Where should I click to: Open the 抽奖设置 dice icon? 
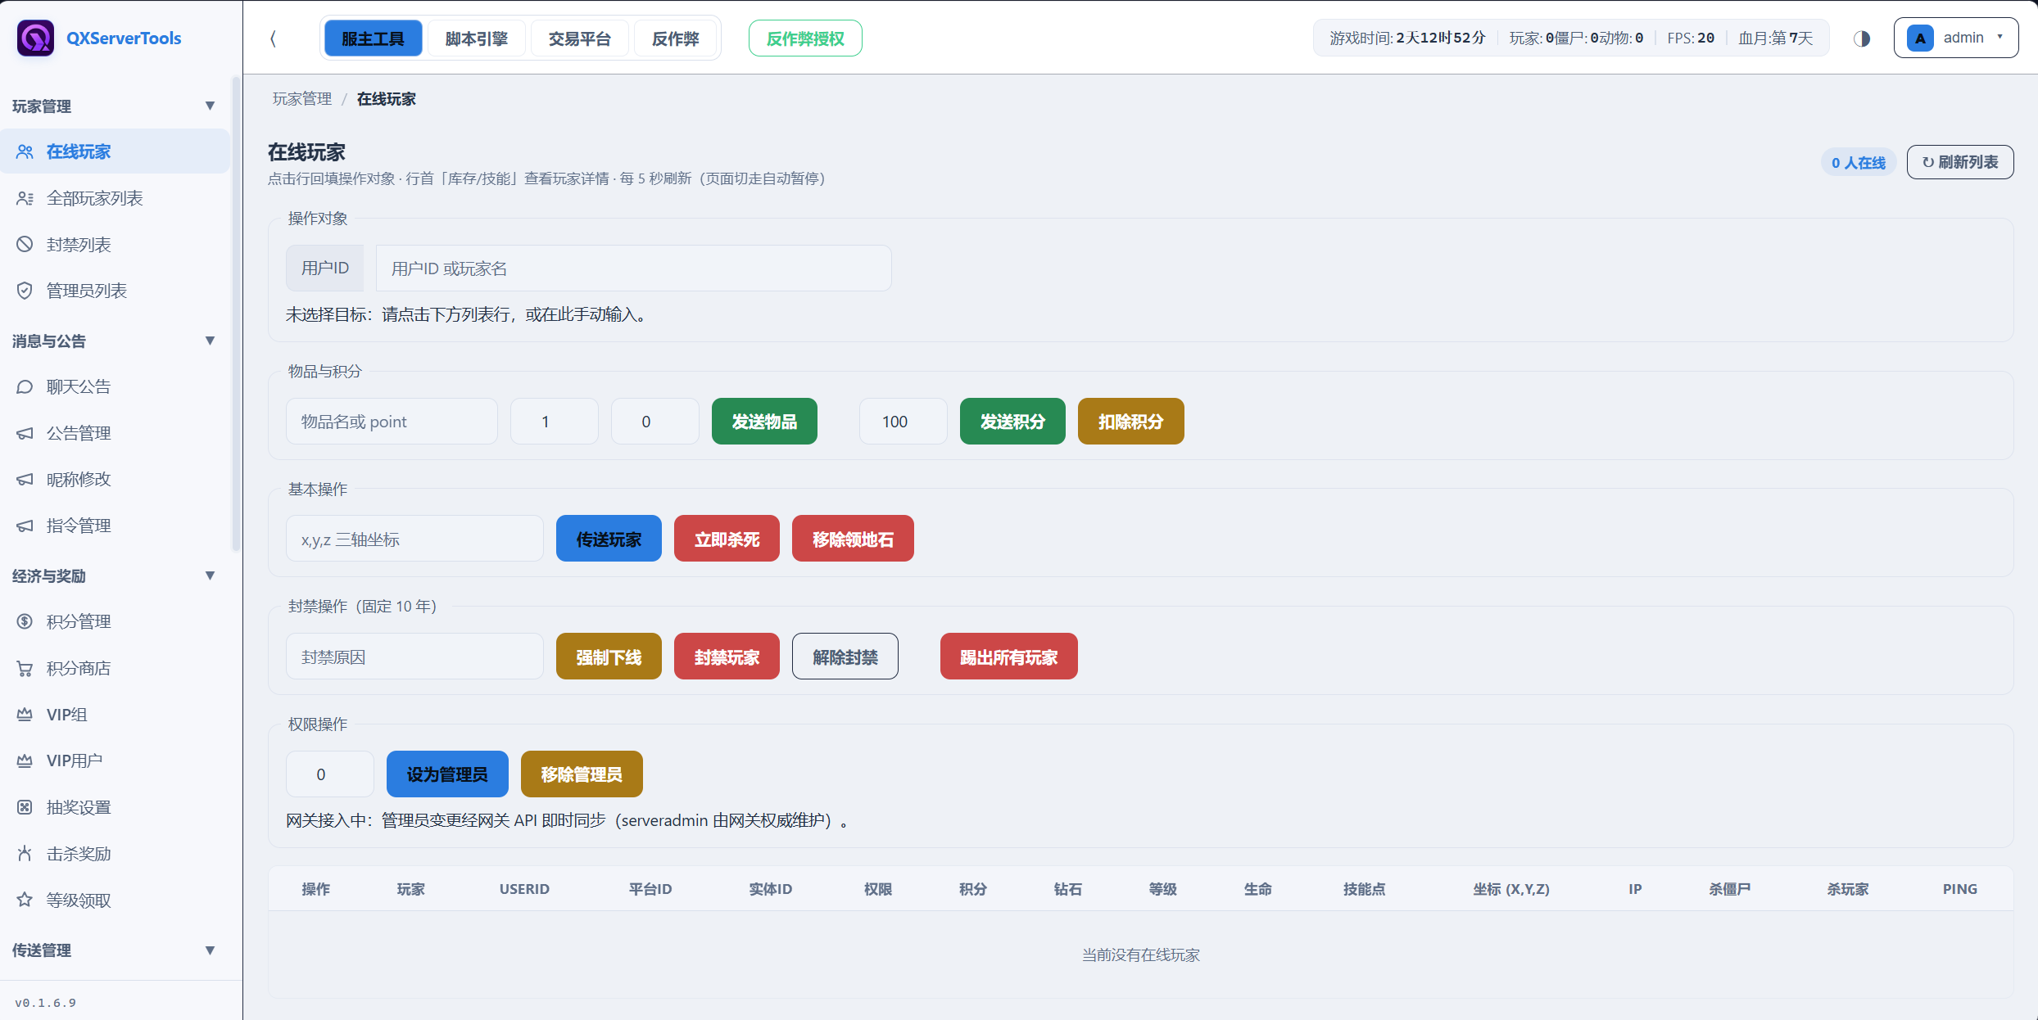25,807
